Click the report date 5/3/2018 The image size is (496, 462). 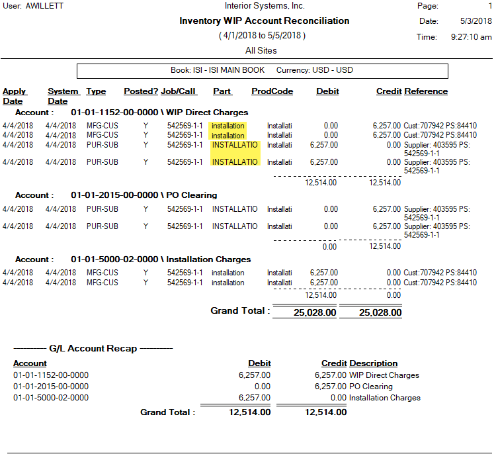475,21
